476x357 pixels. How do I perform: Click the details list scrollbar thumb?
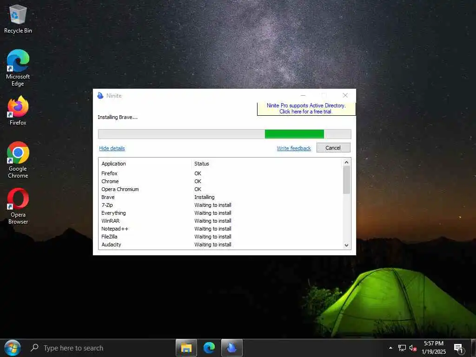click(x=346, y=180)
